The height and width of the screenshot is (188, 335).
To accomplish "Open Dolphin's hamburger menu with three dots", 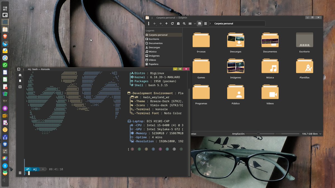I will click(x=149, y=24).
